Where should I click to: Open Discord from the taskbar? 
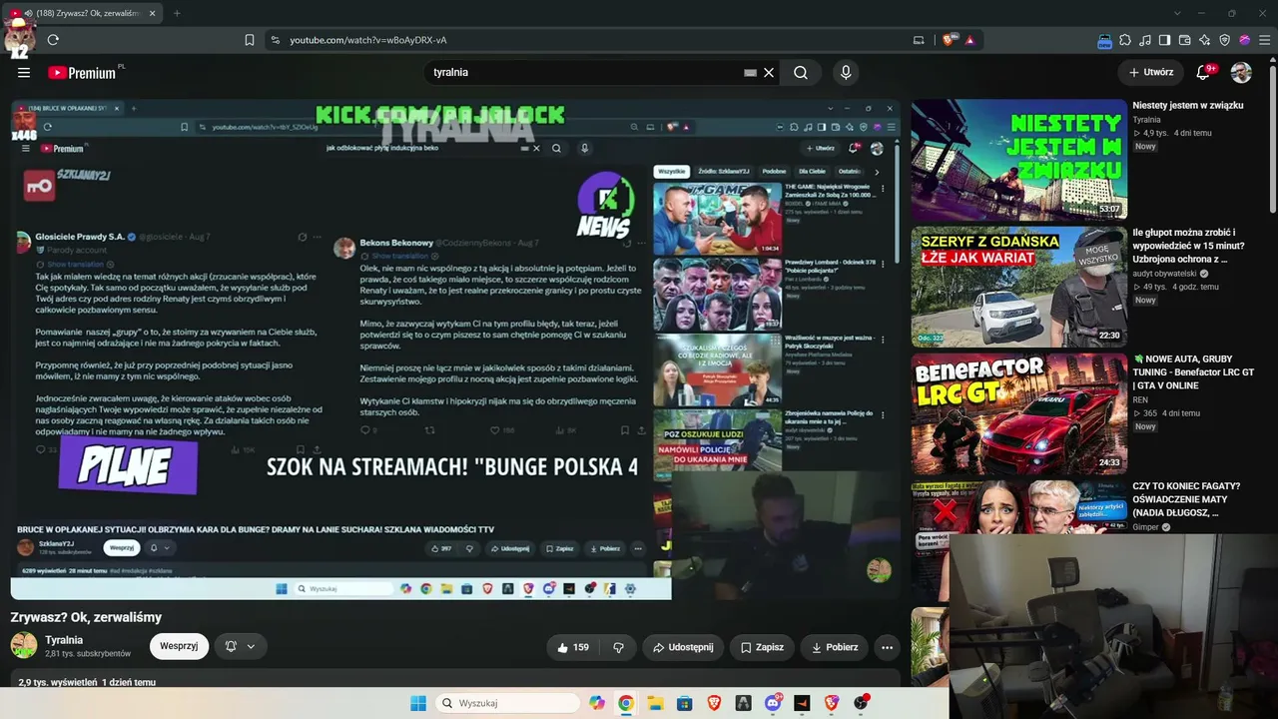click(x=773, y=703)
